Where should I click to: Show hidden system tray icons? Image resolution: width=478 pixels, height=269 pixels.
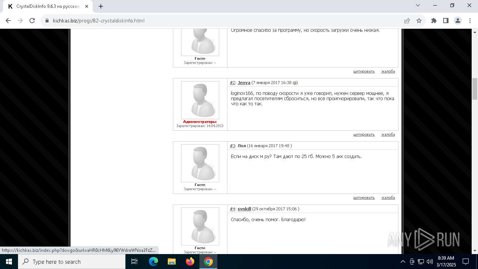point(403,262)
